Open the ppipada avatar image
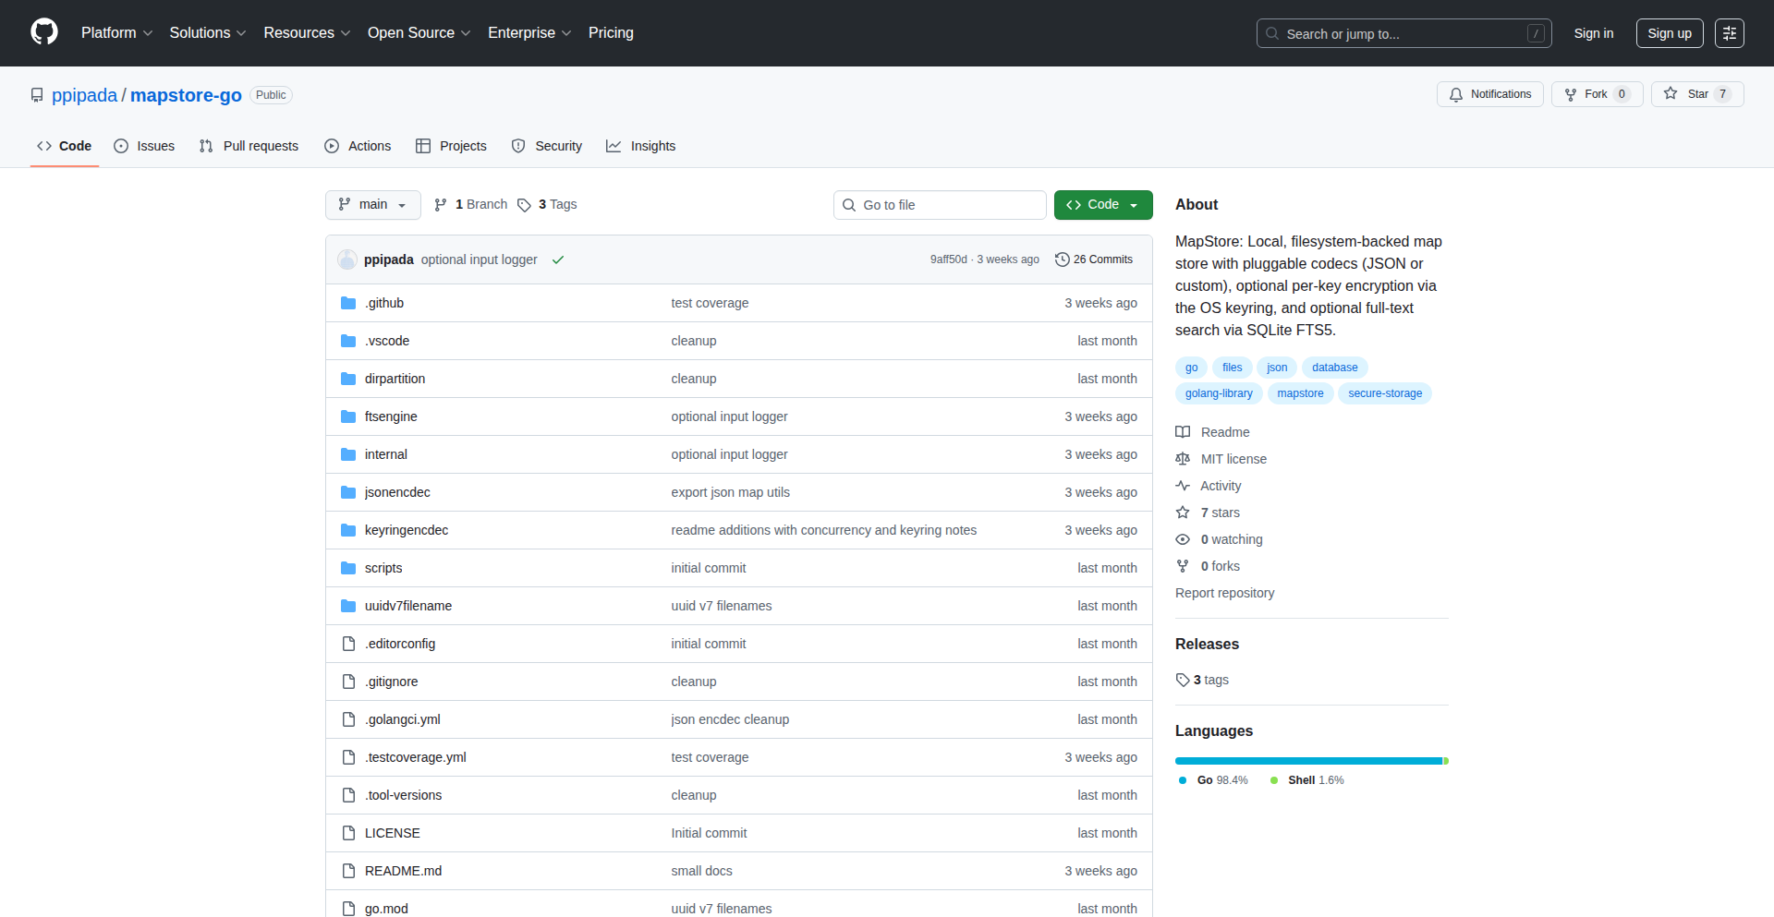 click(x=347, y=259)
